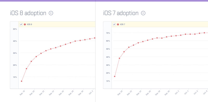208x102 pixels.
Task: Select the iOS 8 data point for Sep. 26
Action: [x=66, y=44]
